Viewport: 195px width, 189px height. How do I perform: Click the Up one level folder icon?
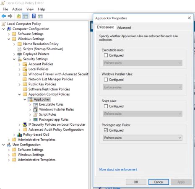(19, 16)
